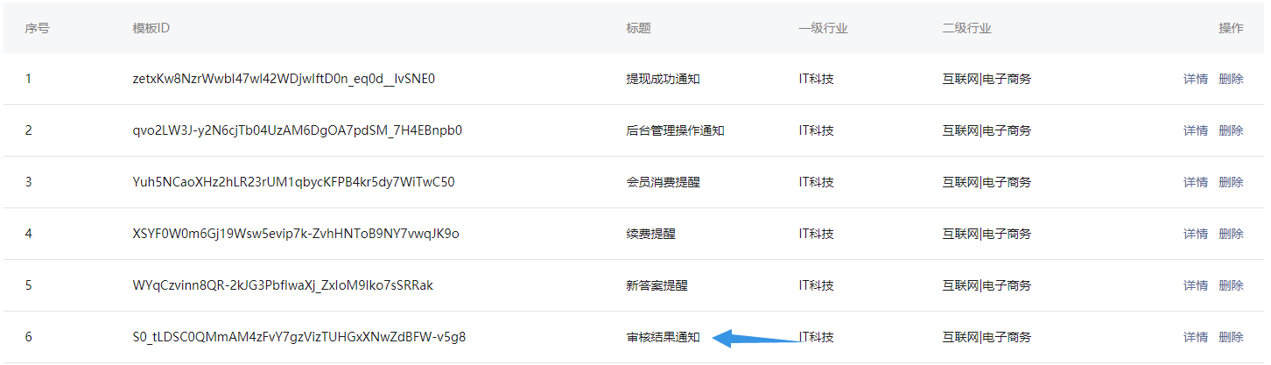Select template ID starting with S0_tLDSC0

(x=298, y=337)
